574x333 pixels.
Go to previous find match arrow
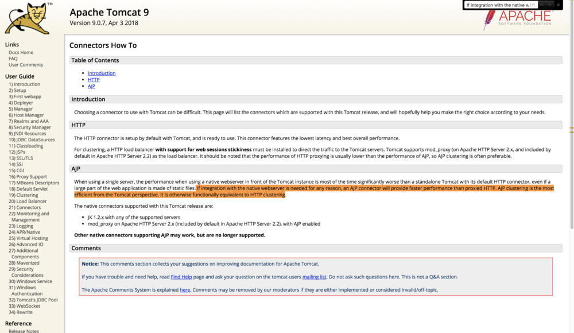pyautogui.click(x=542, y=5)
